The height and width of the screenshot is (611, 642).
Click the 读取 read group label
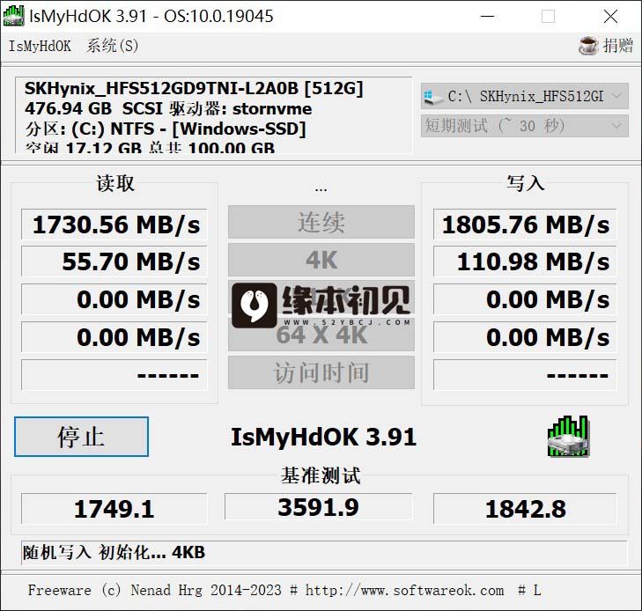[x=115, y=183]
